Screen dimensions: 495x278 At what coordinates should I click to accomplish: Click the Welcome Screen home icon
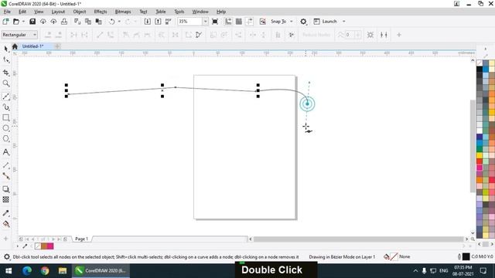click(x=15, y=46)
